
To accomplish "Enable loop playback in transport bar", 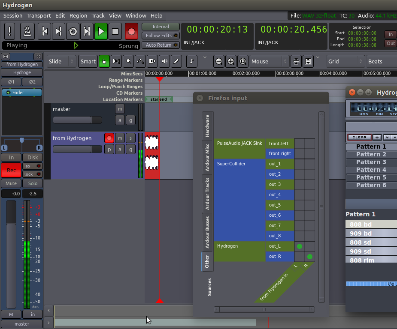I will pos(73,31).
